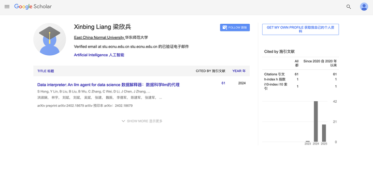Click the Cited by panel heading
The image size is (373, 190).
point(279,52)
